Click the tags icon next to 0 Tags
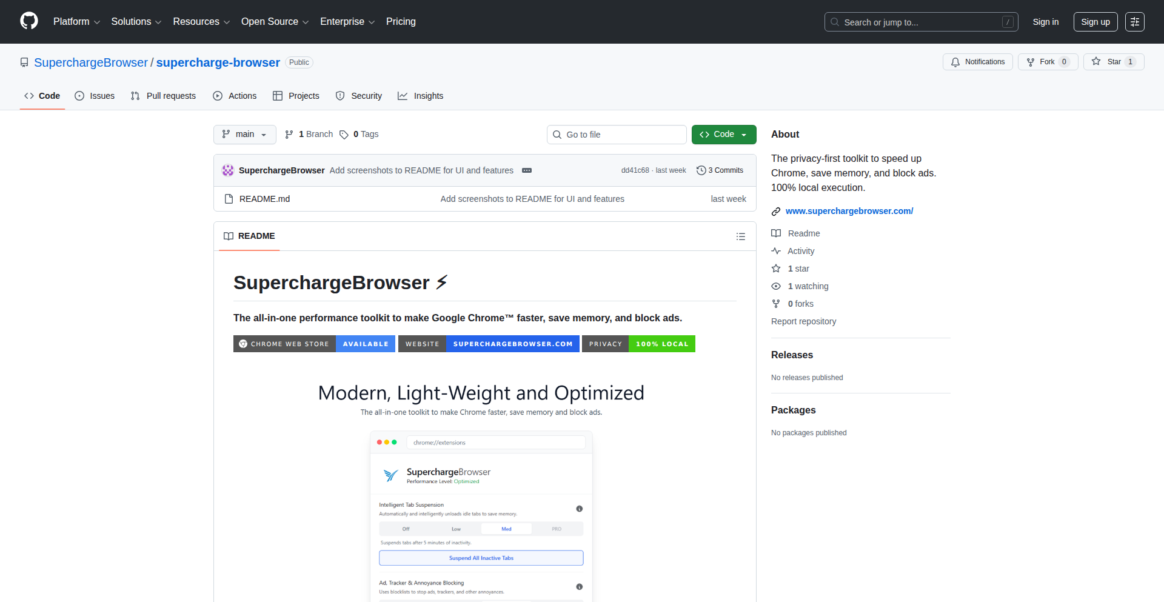Viewport: 1164px width, 602px height. [x=344, y=135]
